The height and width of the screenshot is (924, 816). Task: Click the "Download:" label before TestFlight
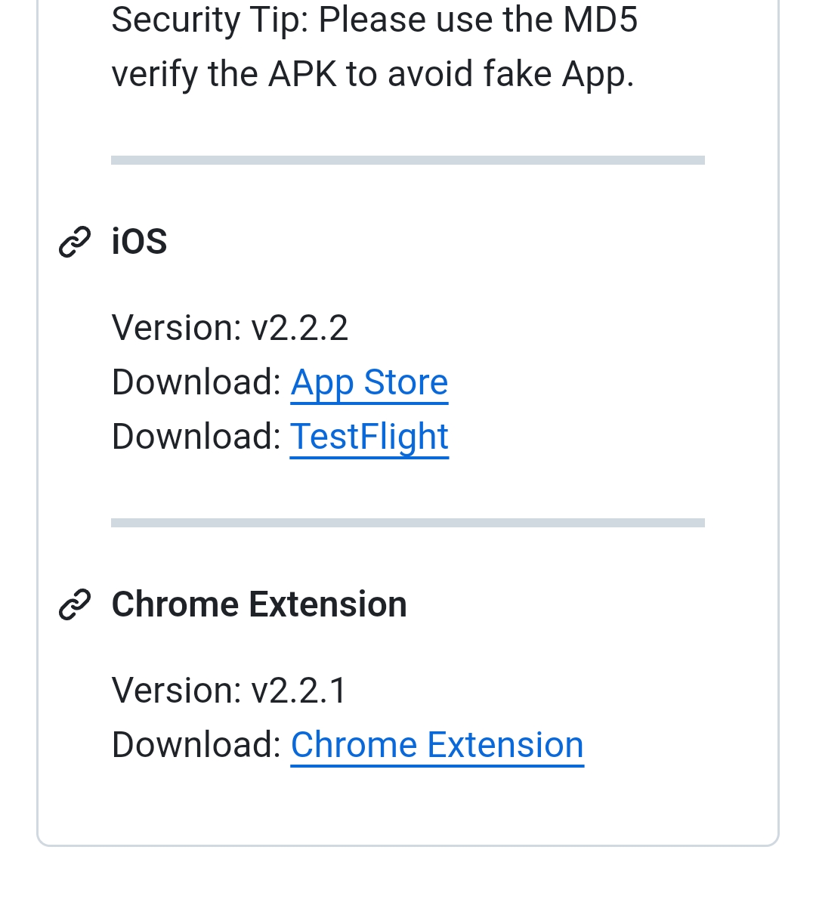196,437
